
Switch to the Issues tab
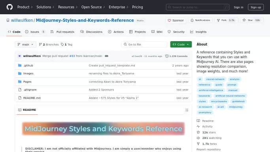pyautogui.click(x=35, y=32)
